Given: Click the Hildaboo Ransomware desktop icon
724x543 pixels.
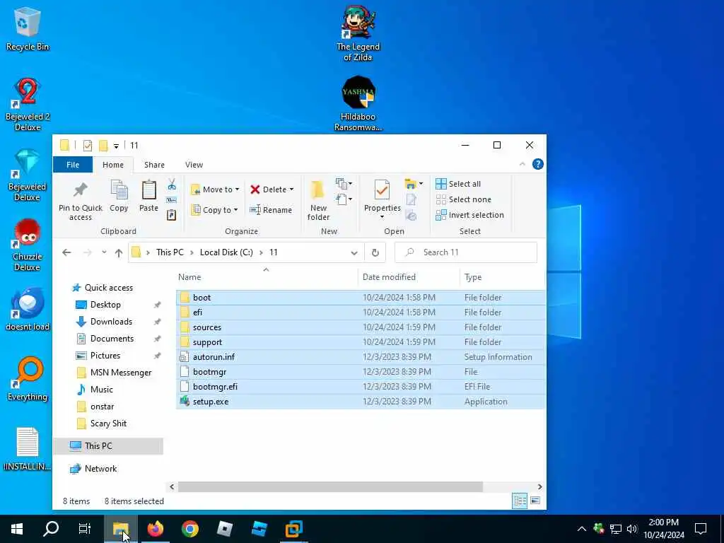Looking at the screenshot, I should point(358,104).
